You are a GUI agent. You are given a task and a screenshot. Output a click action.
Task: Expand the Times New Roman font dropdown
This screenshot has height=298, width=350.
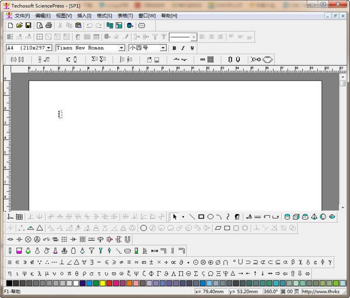click(122, 48)
